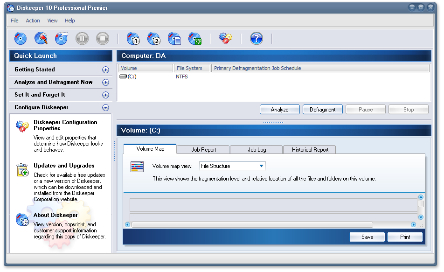
Task: Click the Print button
Action: 405,237
